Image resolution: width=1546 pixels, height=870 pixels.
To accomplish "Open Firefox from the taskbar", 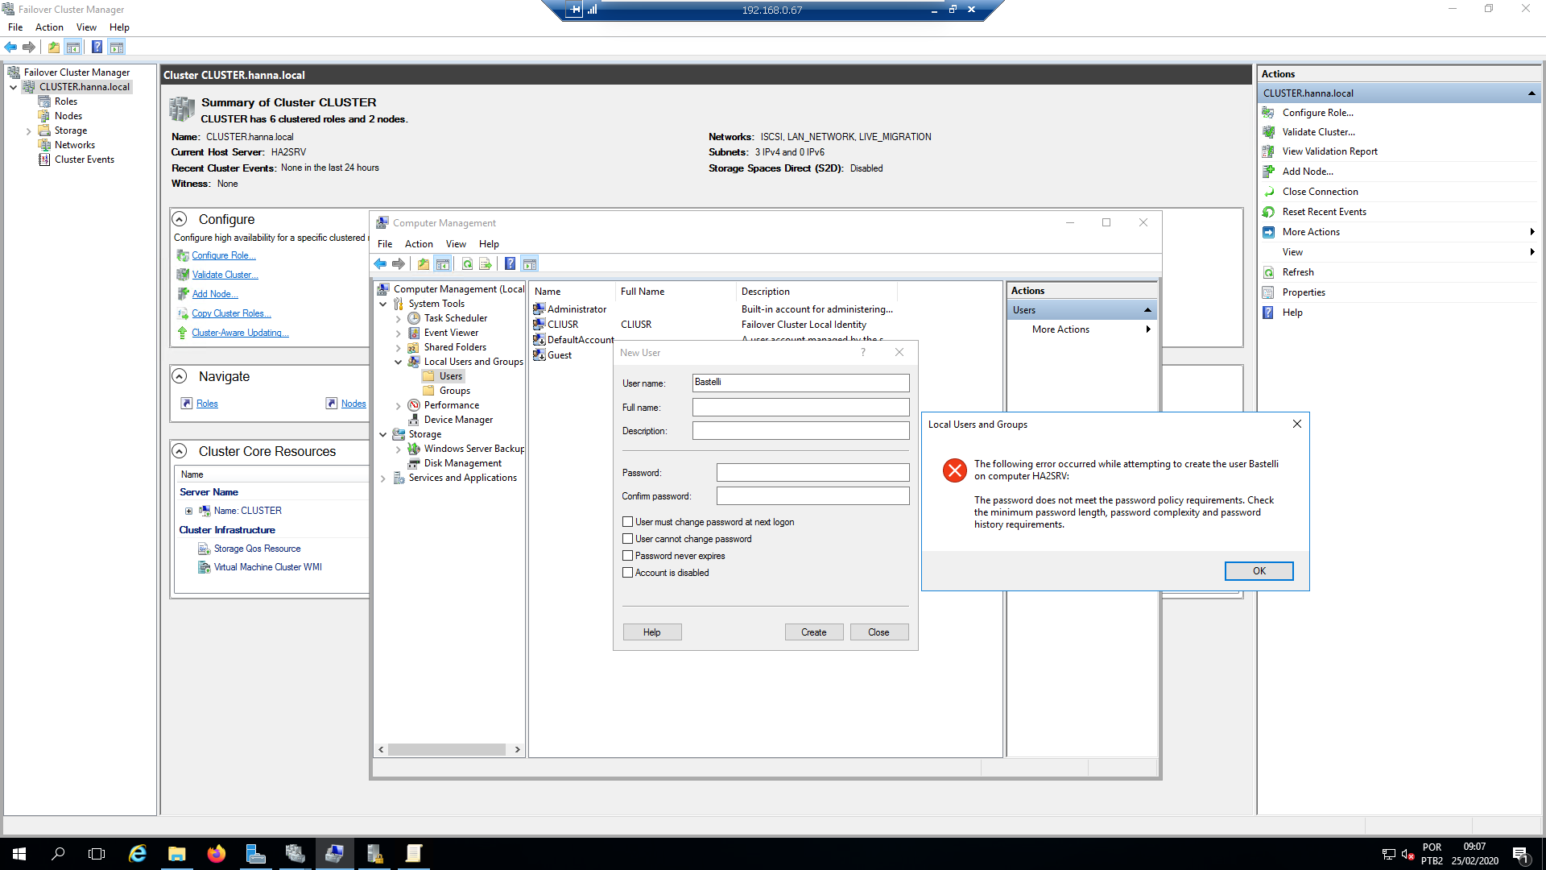I will [217, 854].
